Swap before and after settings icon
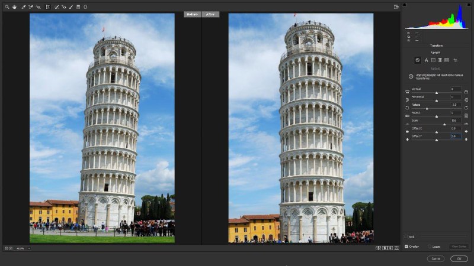474x266 pixels. 385,248
